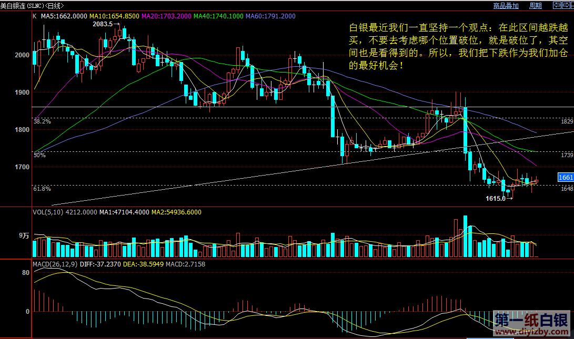Click the 61.8% Fibonacci level label
Image resolution: width=574 pixels, height=339 pixels.
(42, 189)
